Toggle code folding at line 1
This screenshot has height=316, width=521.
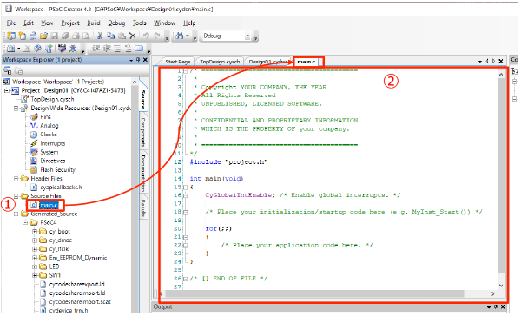click(x=186, y=71)
